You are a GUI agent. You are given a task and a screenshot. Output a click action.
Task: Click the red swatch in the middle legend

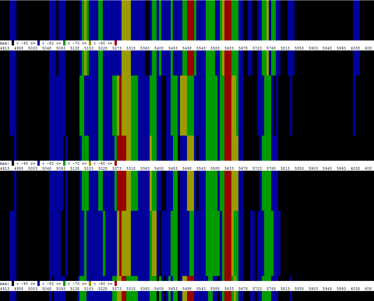pyautogui.click(x=115, y=163)
